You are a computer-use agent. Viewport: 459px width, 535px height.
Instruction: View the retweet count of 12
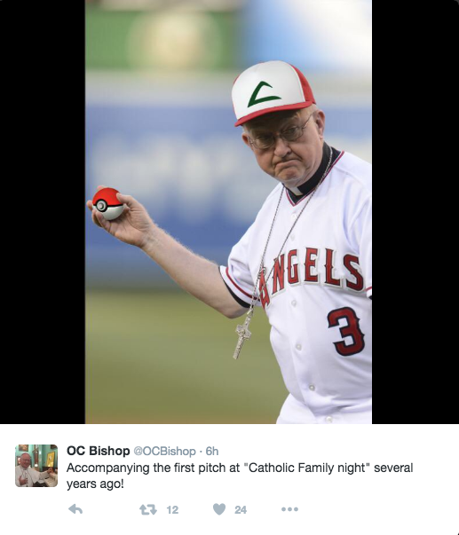(172, 510)
